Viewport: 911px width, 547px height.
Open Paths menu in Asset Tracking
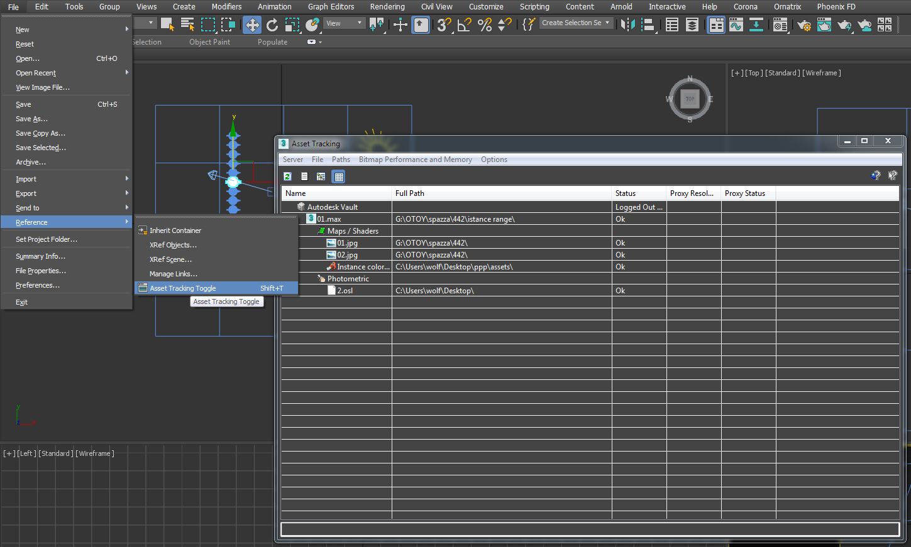341,160
